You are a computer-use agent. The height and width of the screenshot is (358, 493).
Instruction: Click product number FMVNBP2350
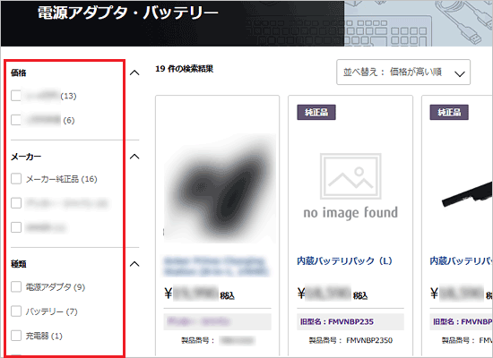(369, 340)
